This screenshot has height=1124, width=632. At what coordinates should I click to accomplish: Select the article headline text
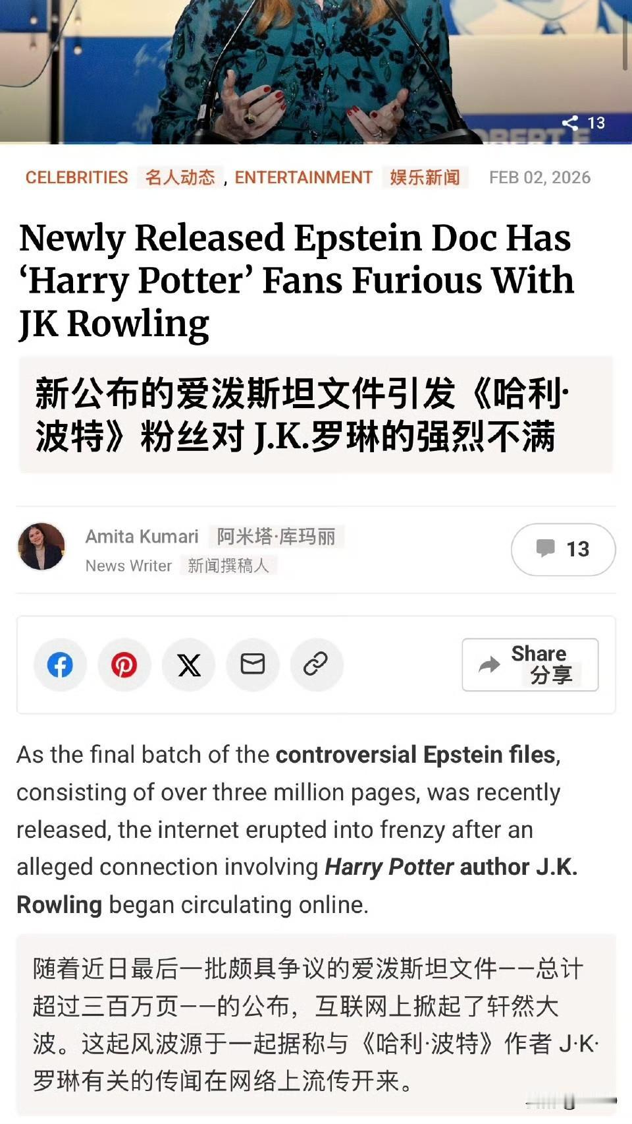(296, 281)
